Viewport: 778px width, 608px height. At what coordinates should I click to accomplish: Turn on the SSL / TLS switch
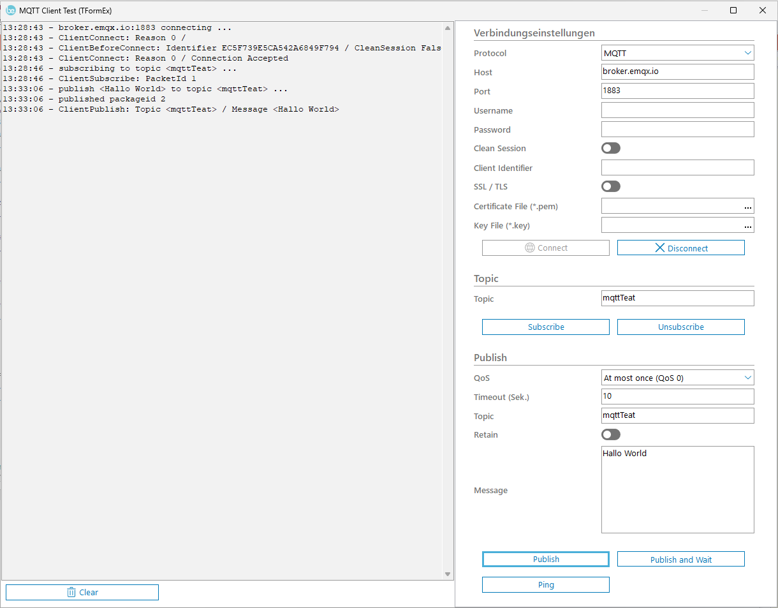pos(610,187)
